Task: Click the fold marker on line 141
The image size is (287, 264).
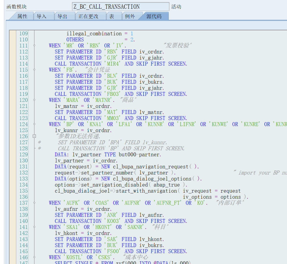Action: 34,227
